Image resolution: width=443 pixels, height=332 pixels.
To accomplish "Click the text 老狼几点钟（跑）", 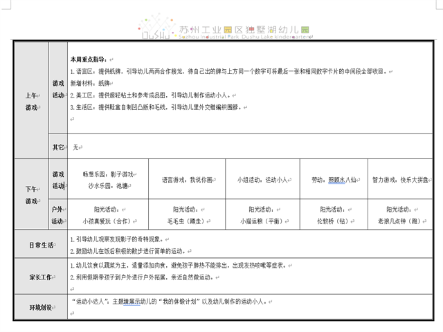I will point(400,221).
